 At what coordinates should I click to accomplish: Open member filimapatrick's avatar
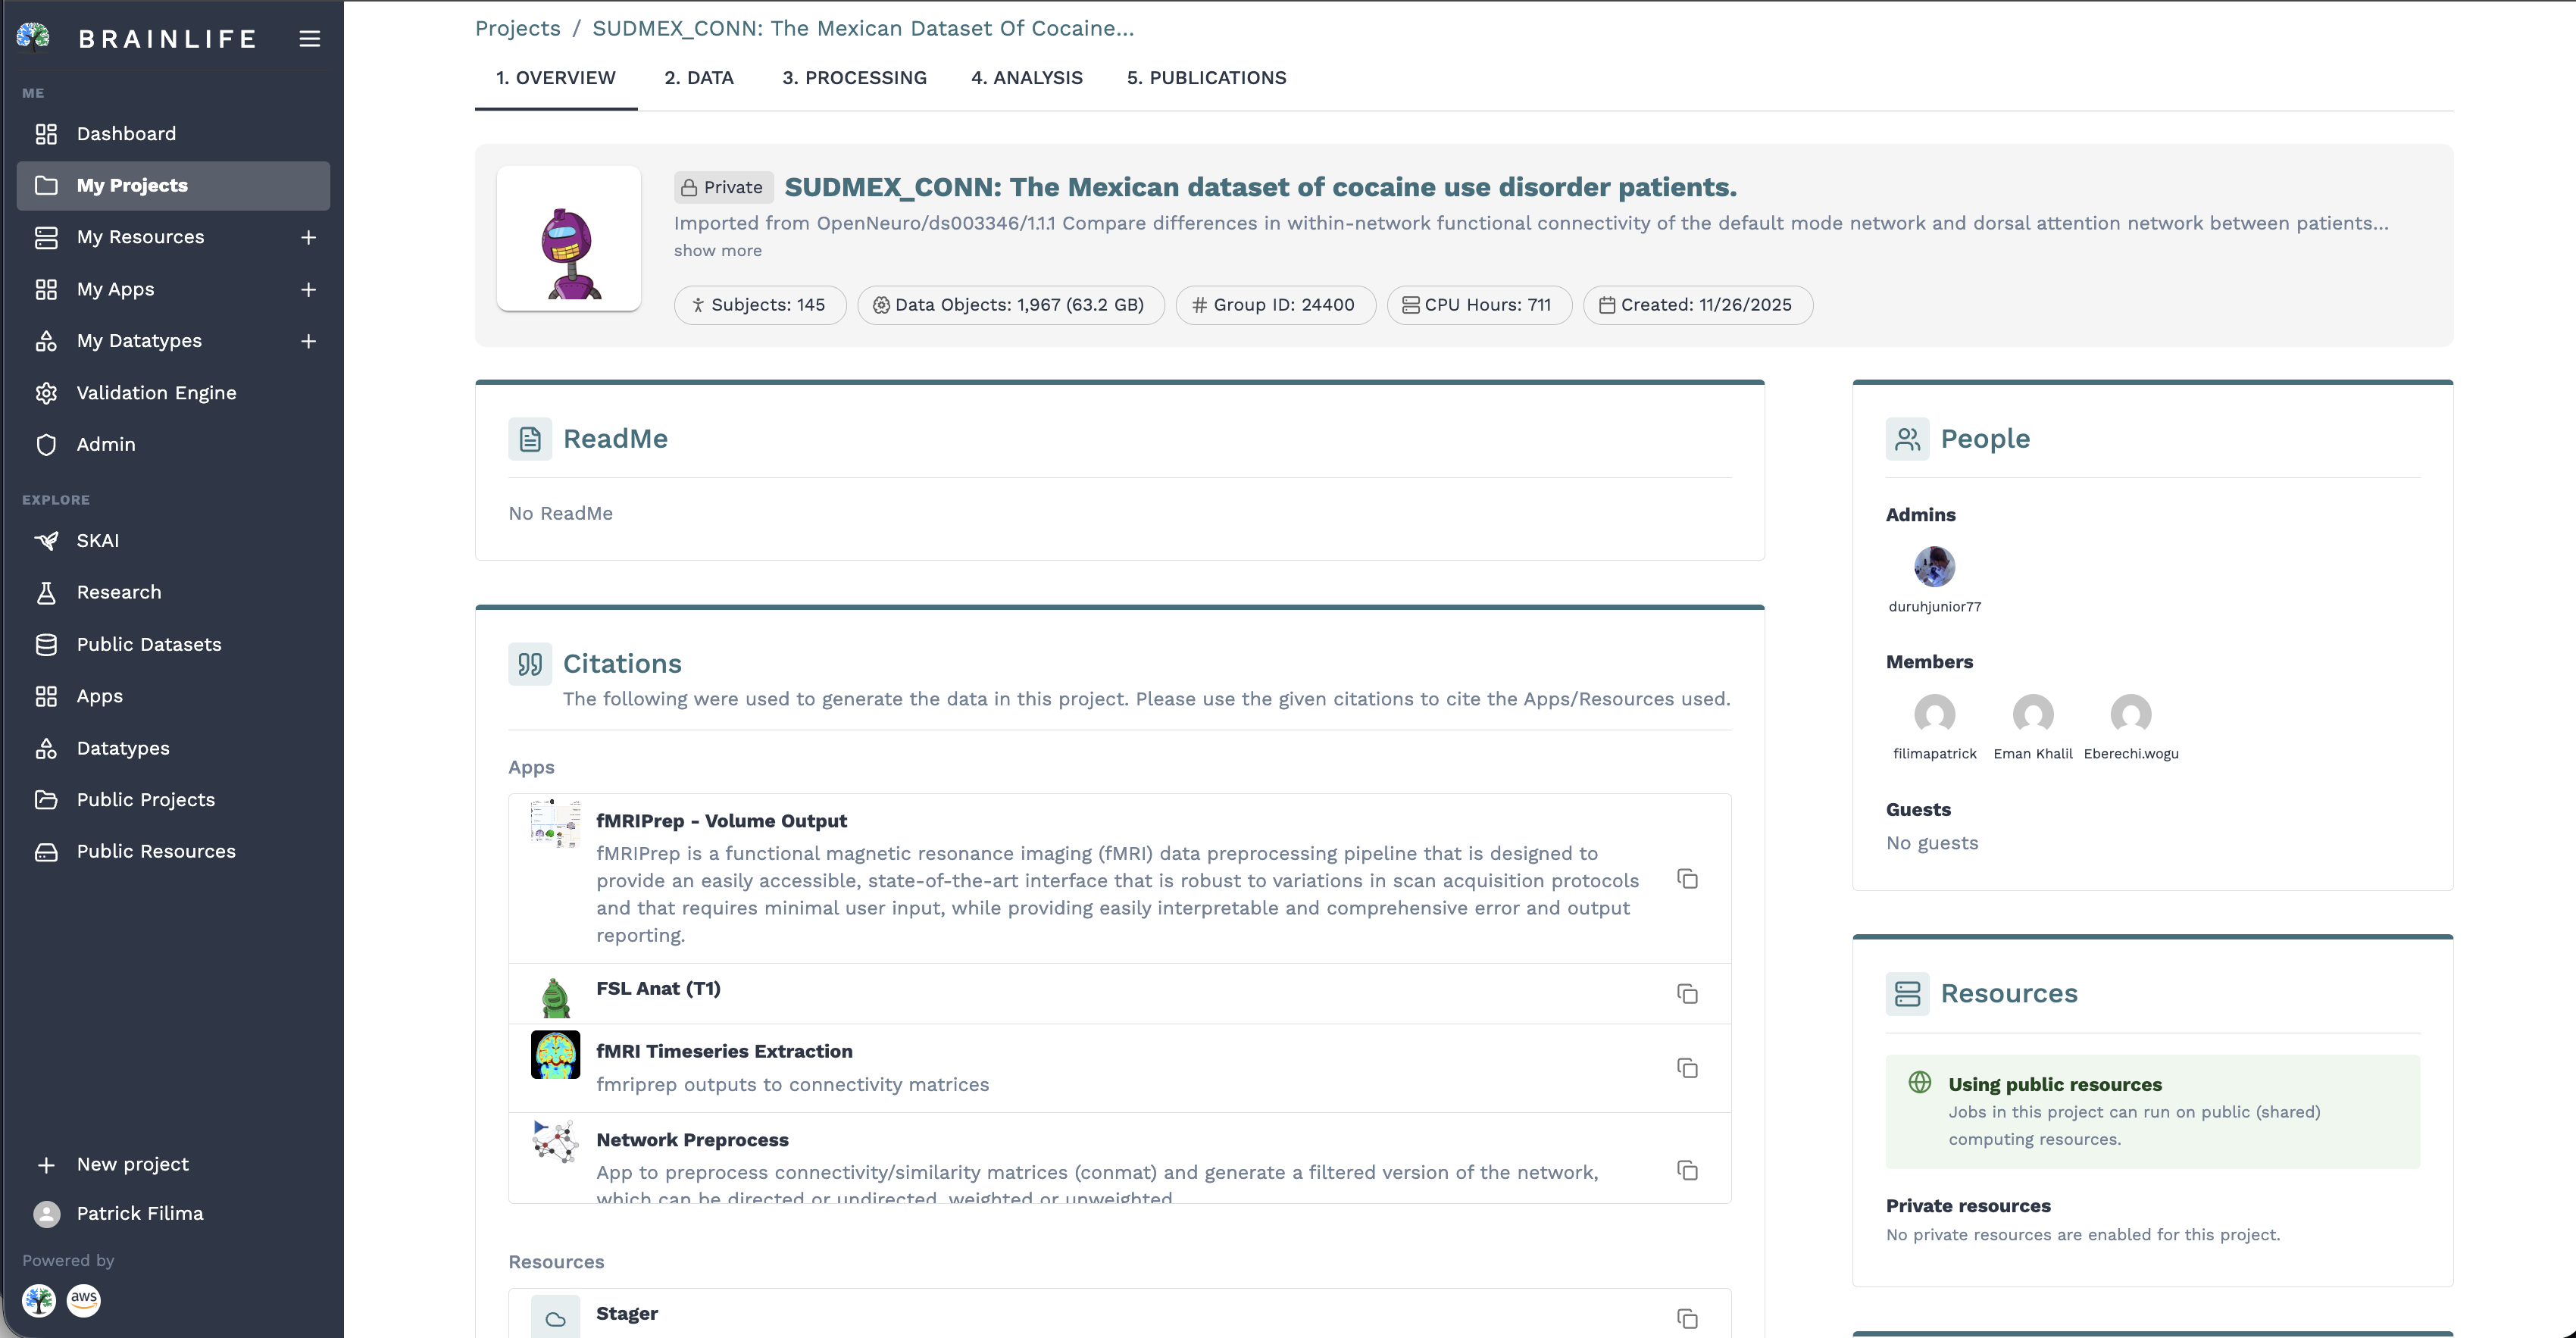(1934, 714)
